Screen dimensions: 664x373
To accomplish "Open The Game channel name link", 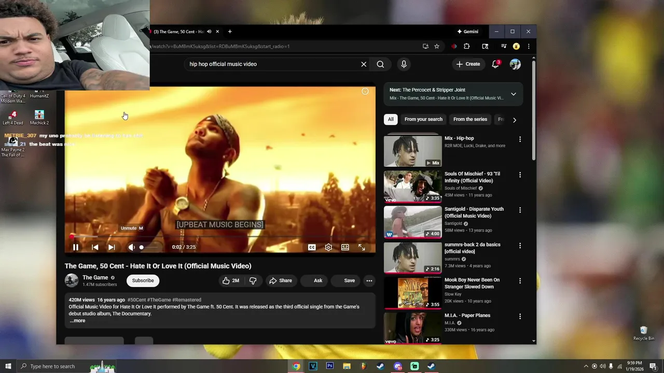I will [95, 278].
